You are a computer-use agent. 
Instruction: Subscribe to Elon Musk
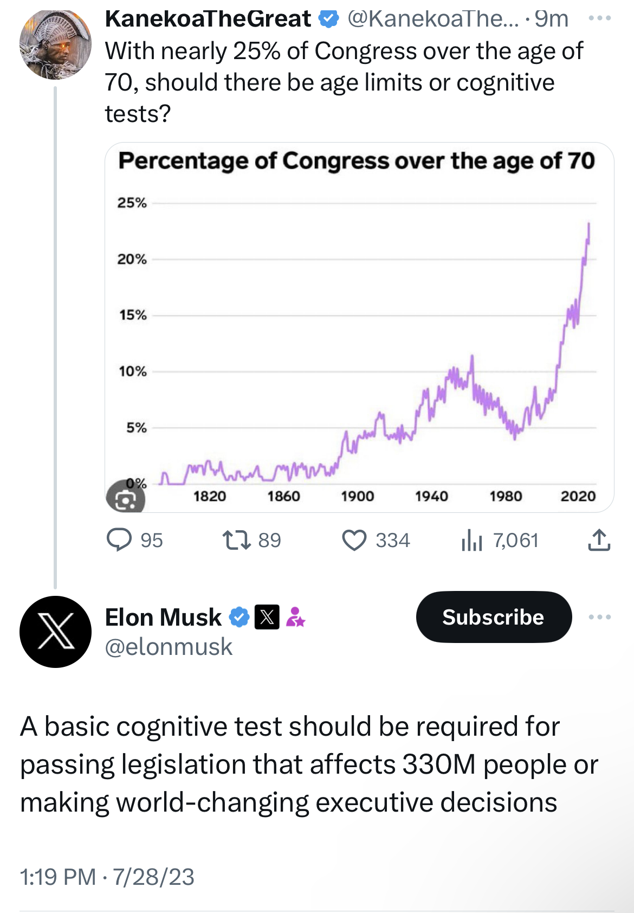(494, 617)
